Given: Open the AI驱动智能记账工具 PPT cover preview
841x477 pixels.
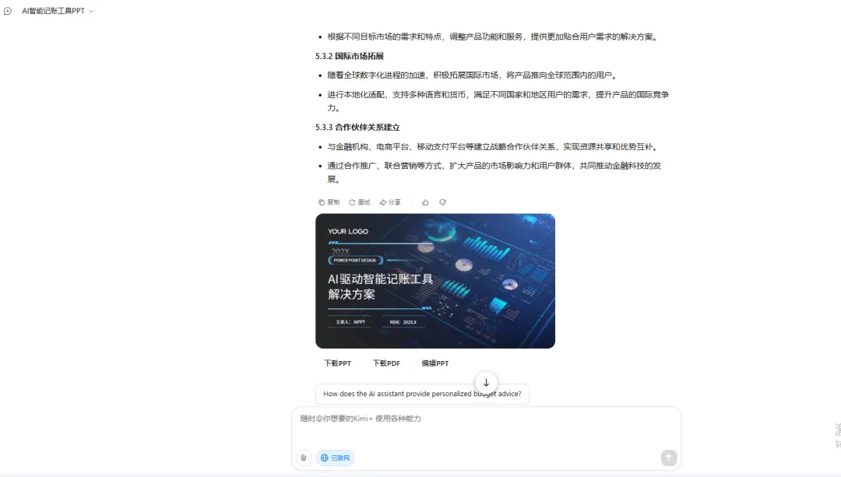Looking at the screenshot, I should pos(435,281).
